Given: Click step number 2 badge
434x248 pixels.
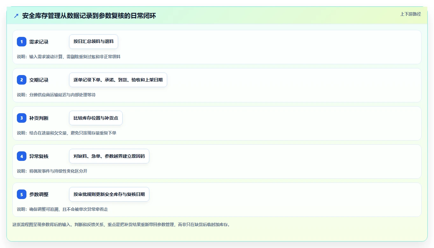Looking at the screenshot, I should [22, 80].
